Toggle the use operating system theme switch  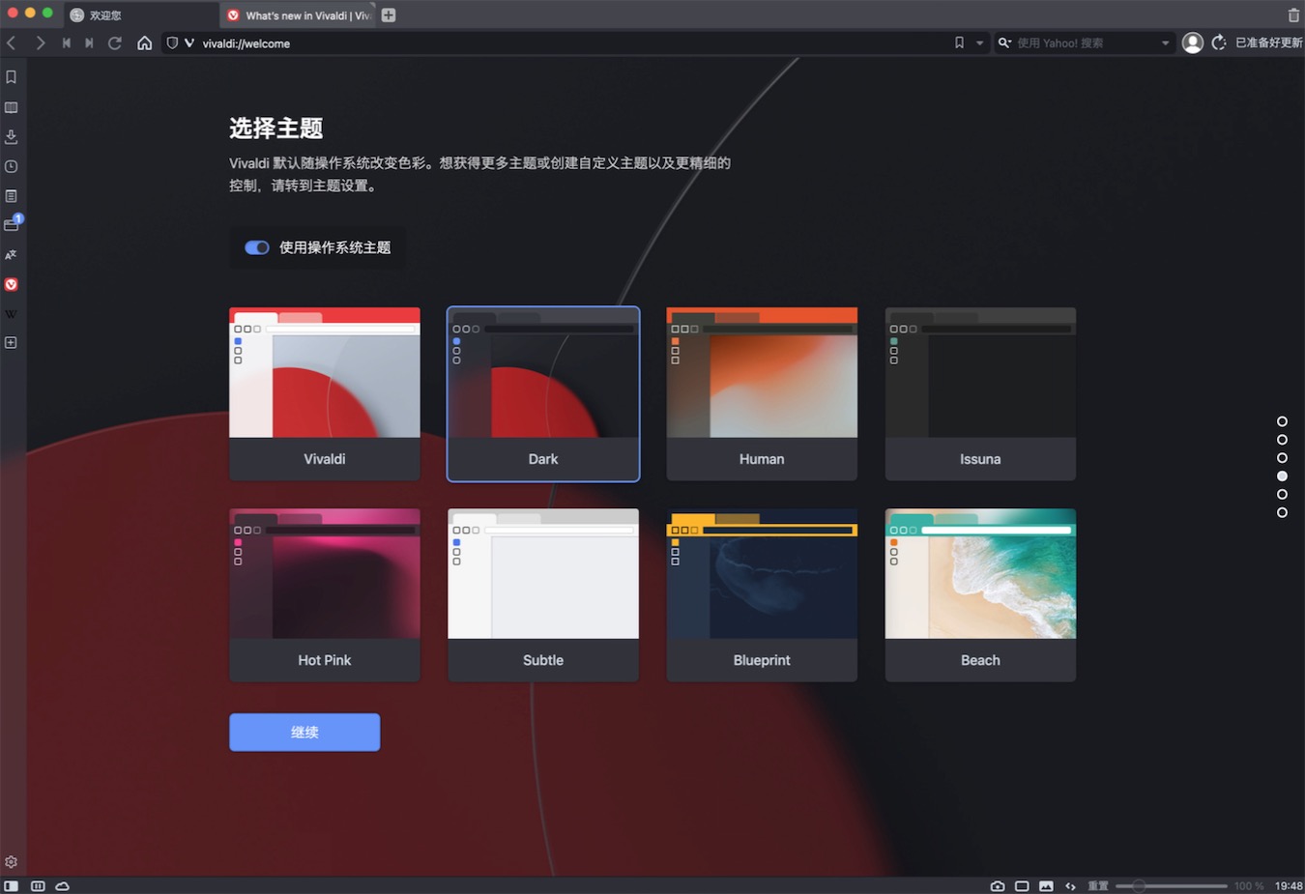pos(257,247)
